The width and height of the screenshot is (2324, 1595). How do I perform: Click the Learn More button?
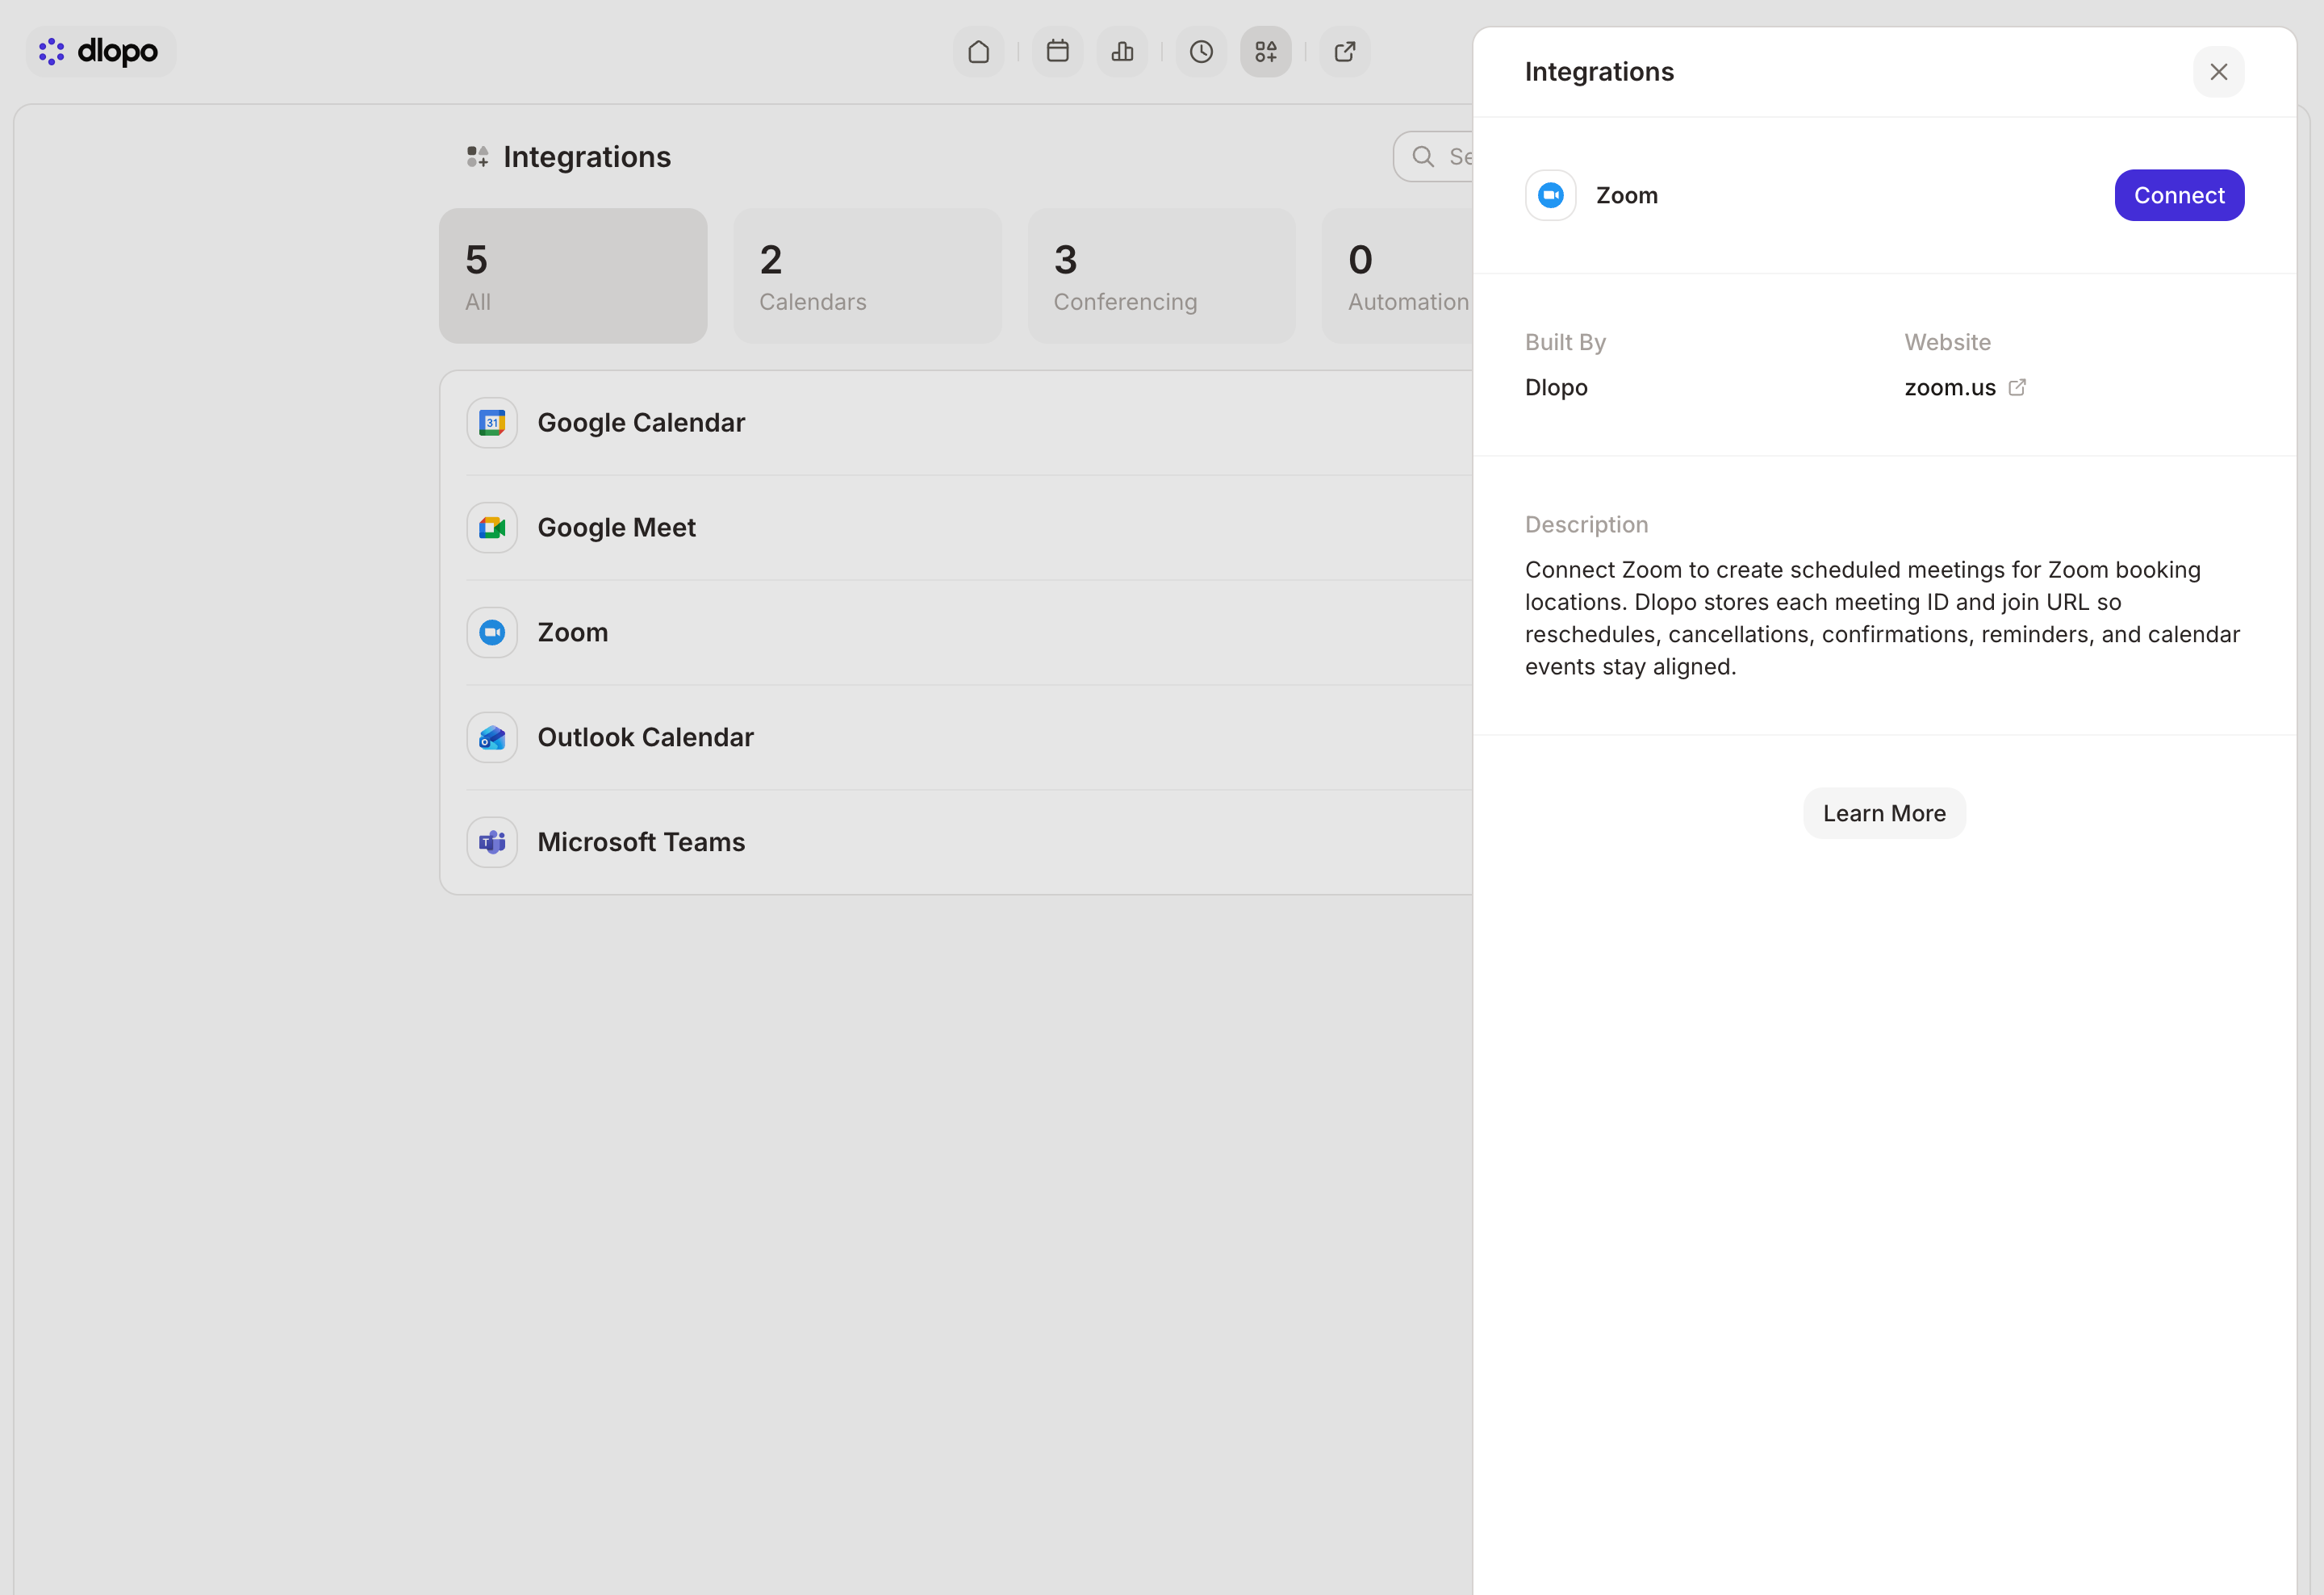[1884, 813]
